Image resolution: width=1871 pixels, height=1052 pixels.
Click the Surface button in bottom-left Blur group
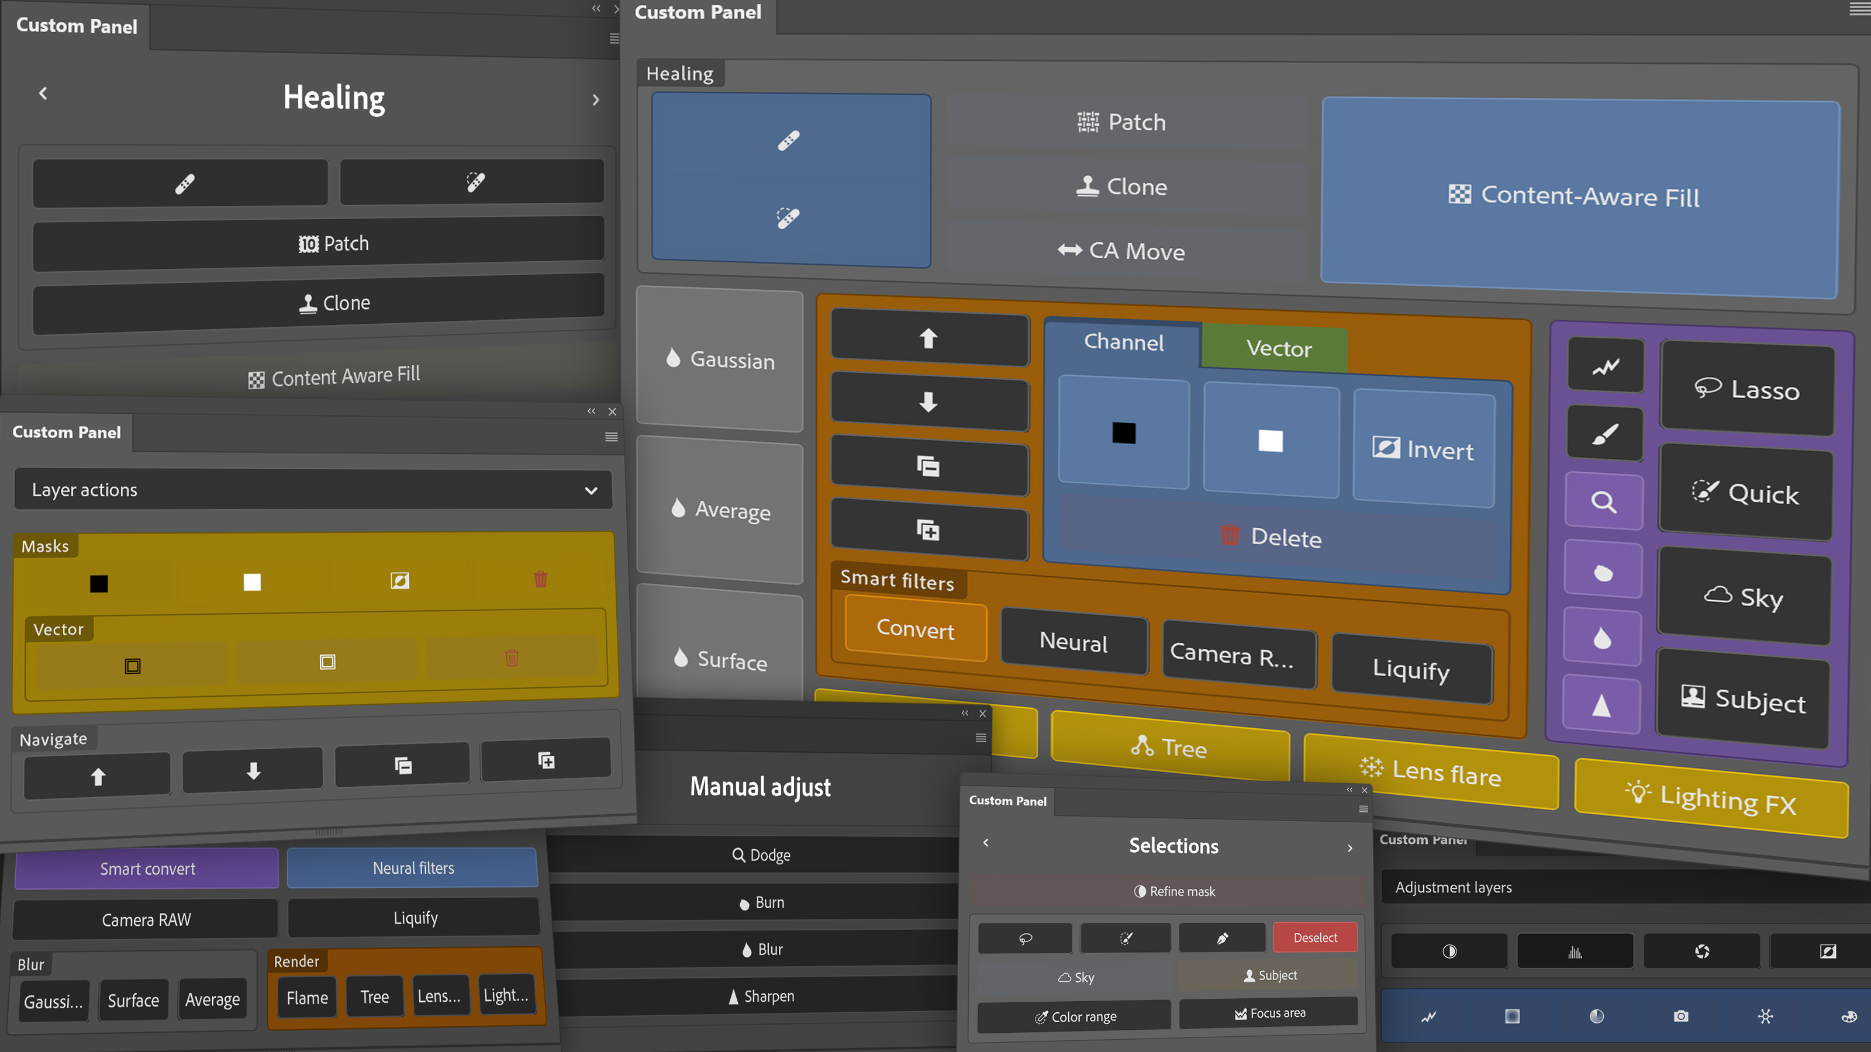(133, 1001)
